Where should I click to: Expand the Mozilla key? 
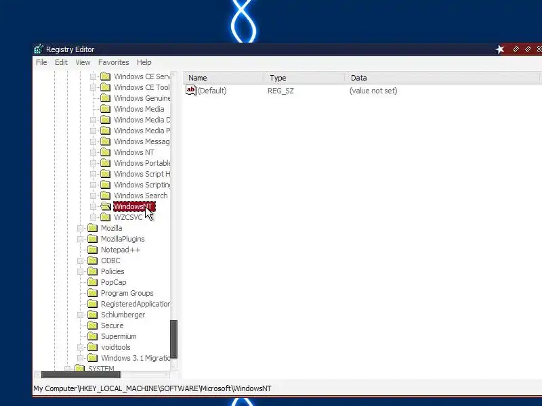(x=80, y=228)
